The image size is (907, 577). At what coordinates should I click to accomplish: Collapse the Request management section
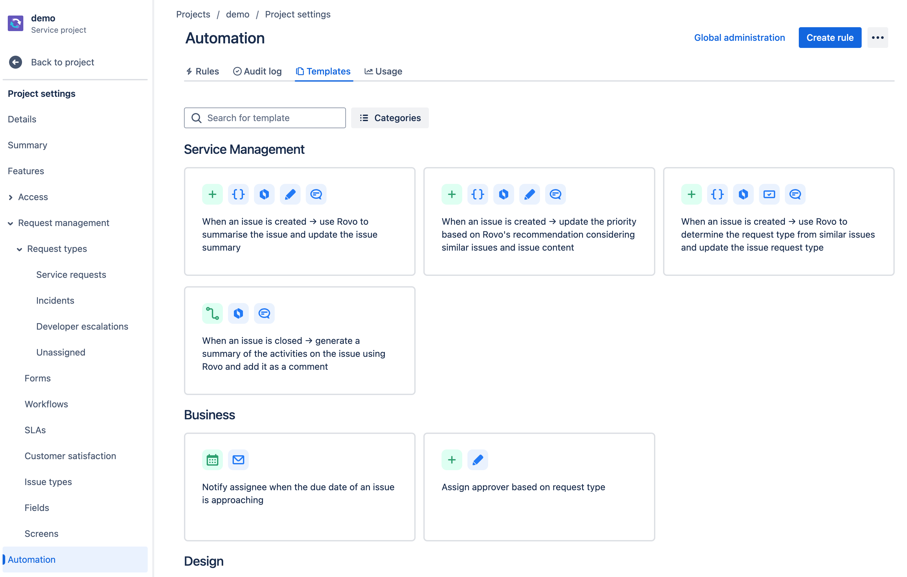coord(11,223)
